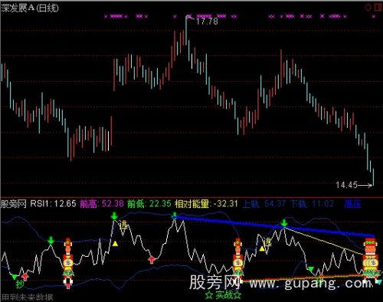Click the green down arrow where blue line begins
Viewport: 383px width, 302px height.
(175, 216)
